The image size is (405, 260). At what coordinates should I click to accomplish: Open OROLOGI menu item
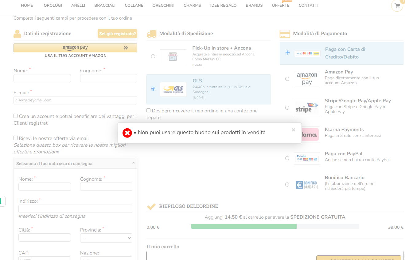[53, 6]
